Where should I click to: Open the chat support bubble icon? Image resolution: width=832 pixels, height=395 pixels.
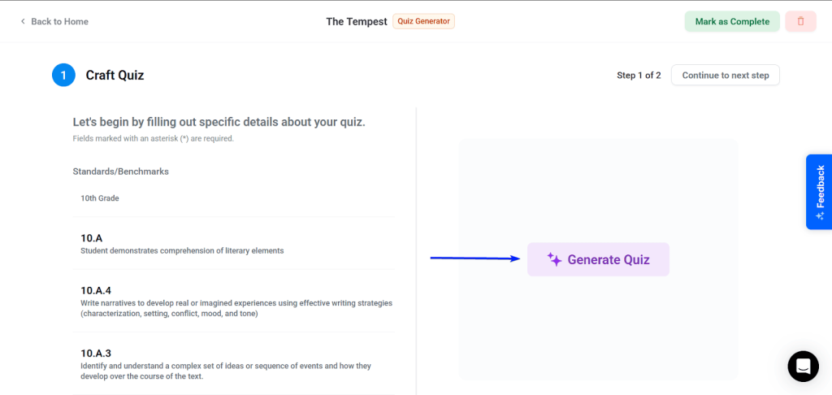[x=803, y=367]
